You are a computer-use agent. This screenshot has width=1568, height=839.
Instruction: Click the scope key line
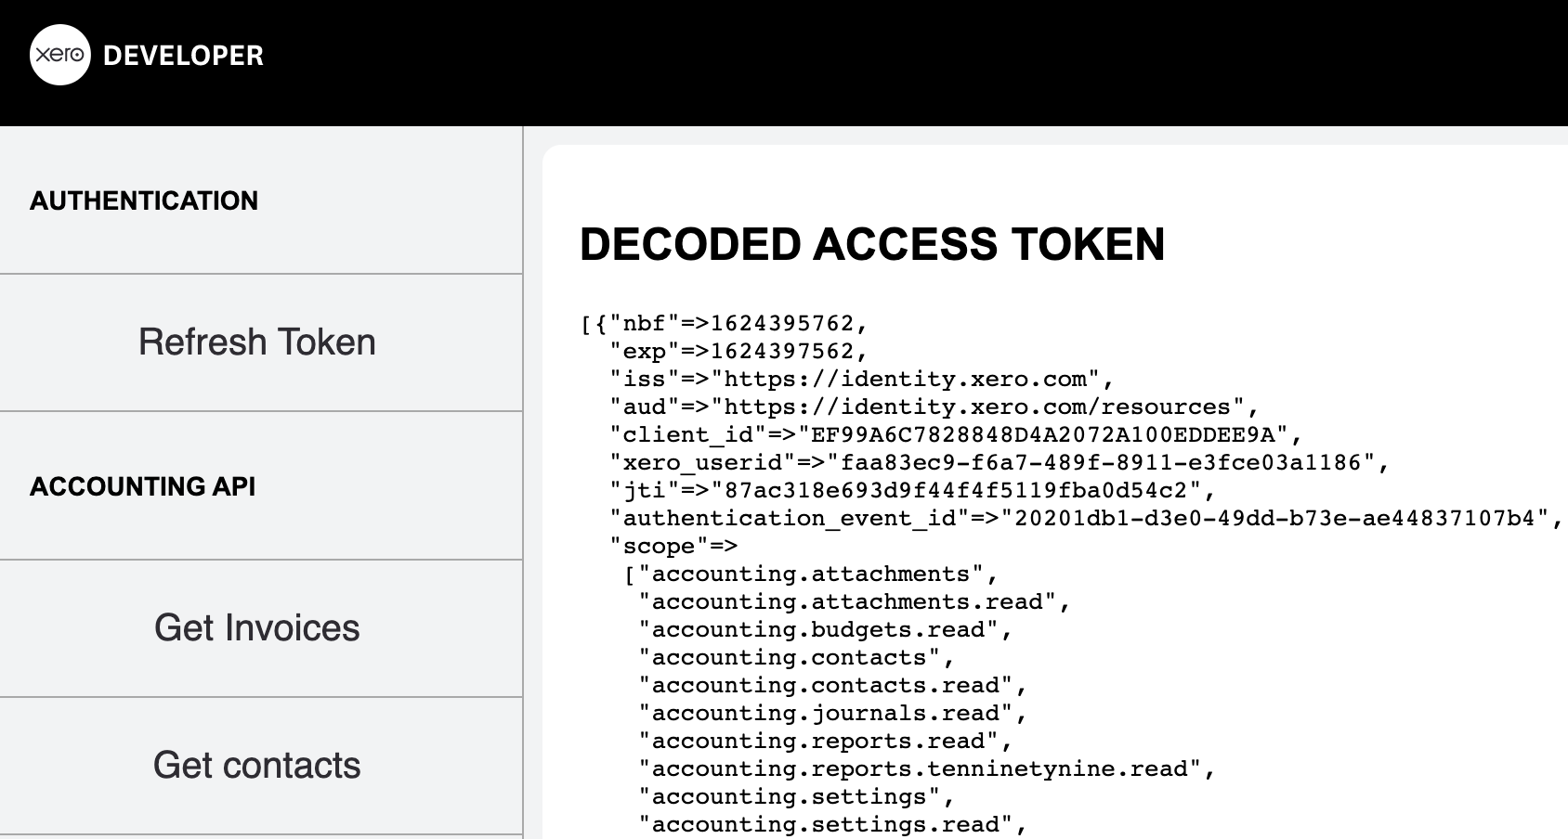click(x=673, y=546)
